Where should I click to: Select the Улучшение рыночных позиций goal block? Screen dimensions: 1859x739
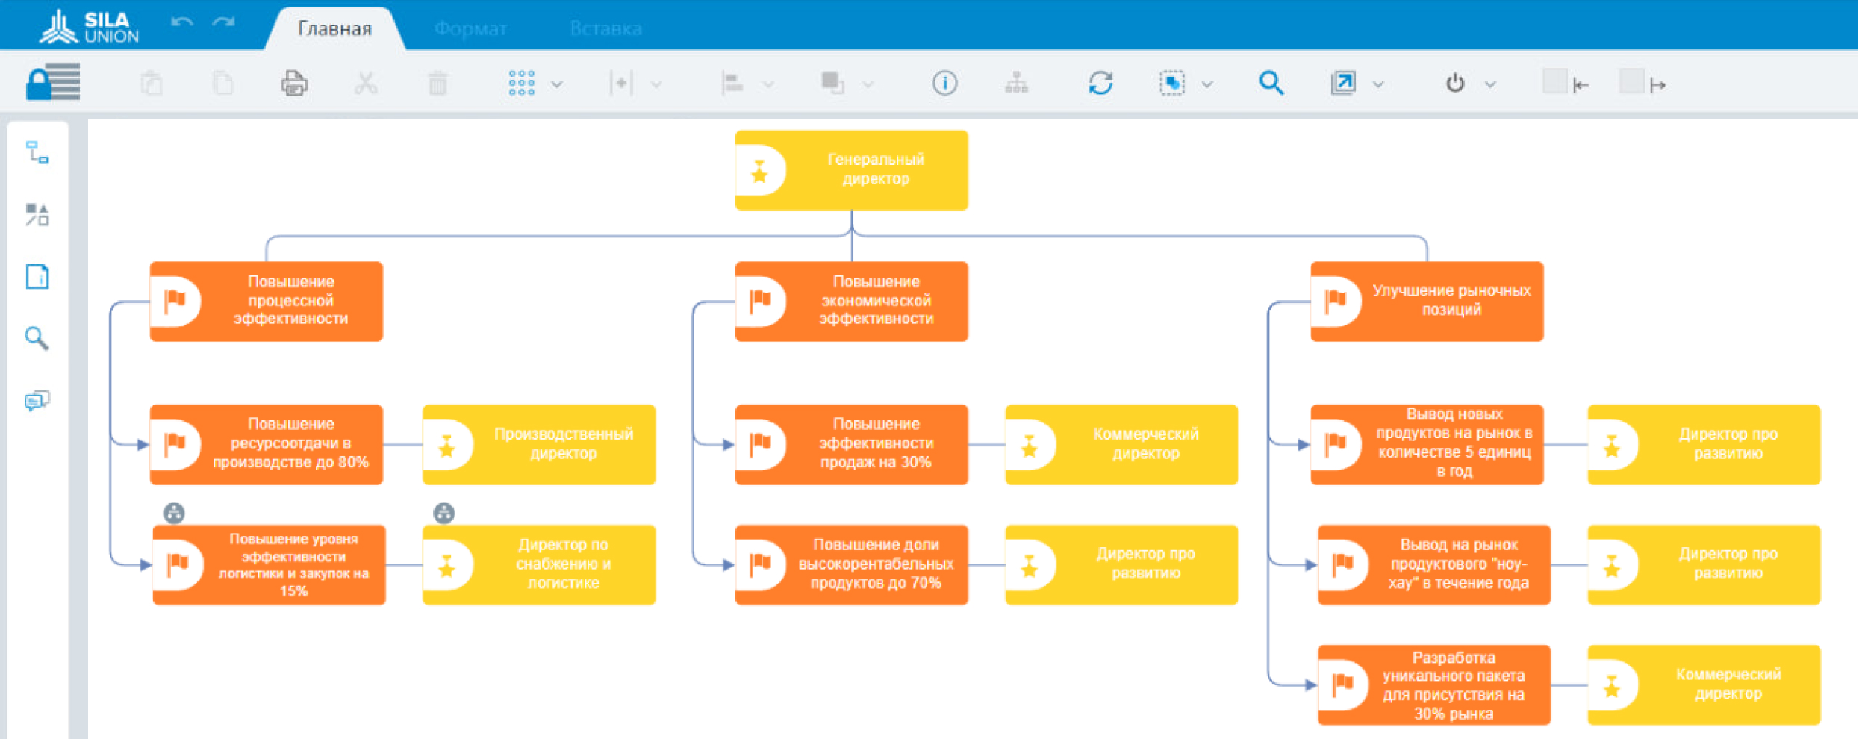coord(1426,301)
